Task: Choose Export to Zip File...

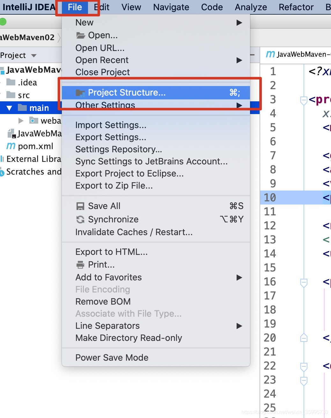Action: pyautogui.click(x=156, y=186)
